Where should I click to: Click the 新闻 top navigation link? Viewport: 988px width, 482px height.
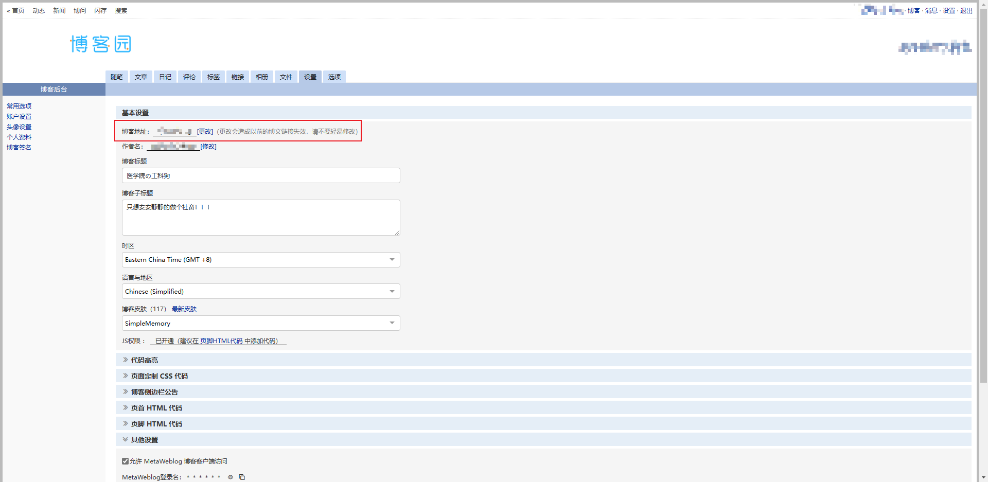[x=59, y=11]
